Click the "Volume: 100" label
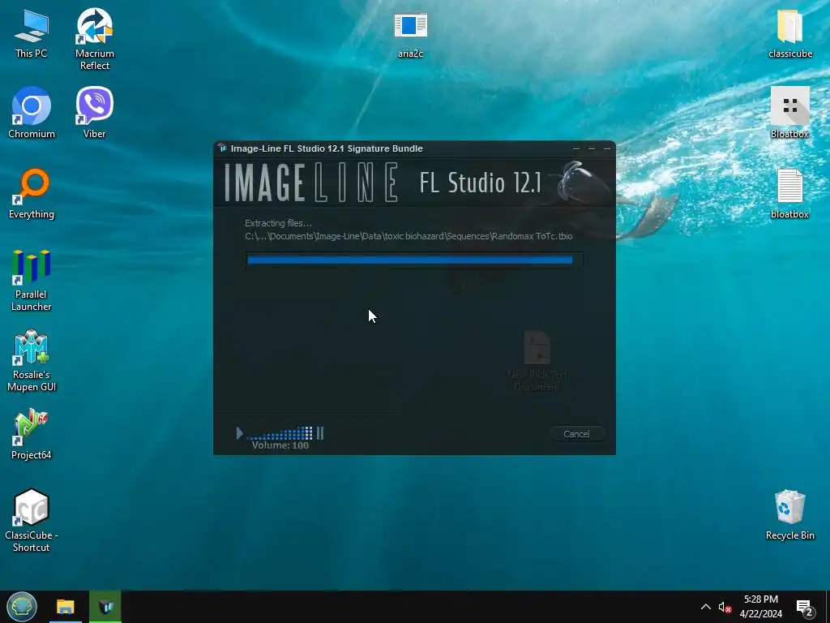Image resolution: width=830 pixels, height=623 pixels. click(280, 445)
